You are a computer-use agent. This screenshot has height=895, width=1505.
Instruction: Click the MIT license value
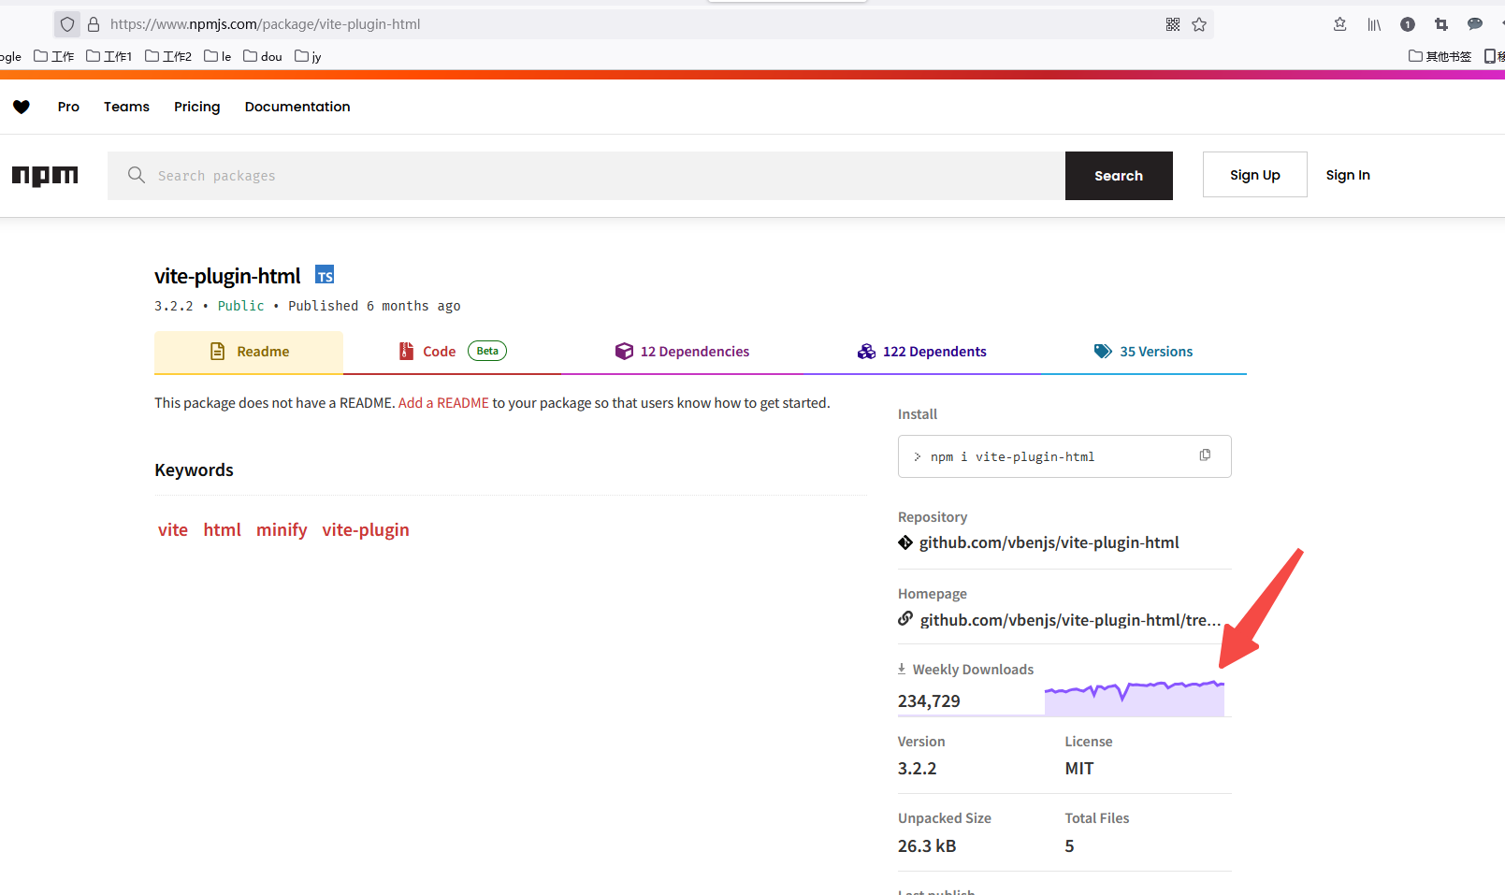(x=1079, y=769)
